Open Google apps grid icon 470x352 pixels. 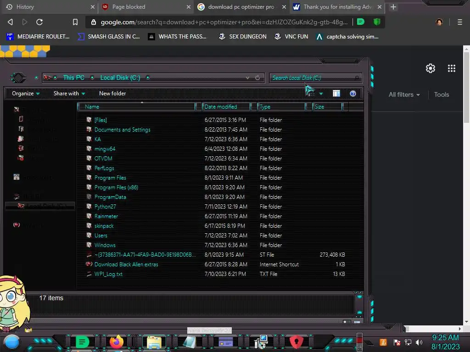(x=452, y=68)
